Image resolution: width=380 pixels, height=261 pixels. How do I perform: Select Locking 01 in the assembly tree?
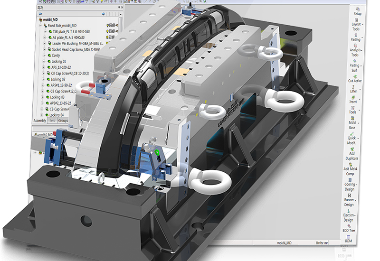point(58,62)
